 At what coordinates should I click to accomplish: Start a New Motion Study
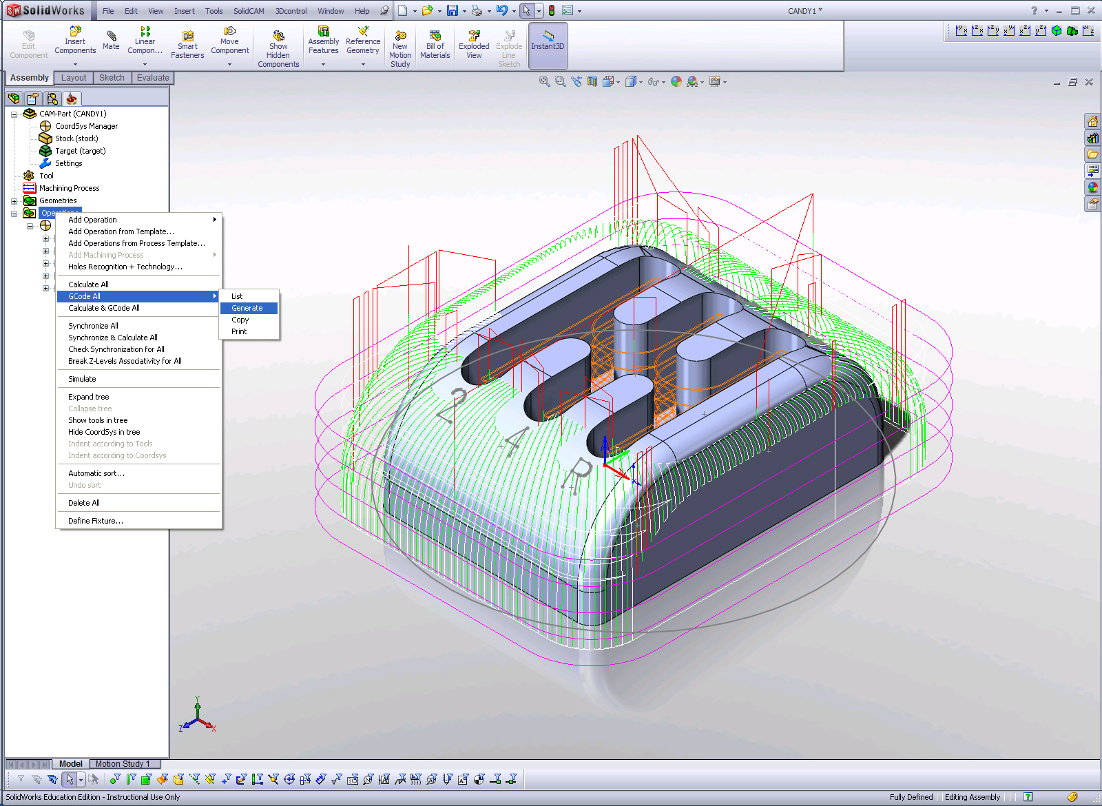(x=400, y=48)
